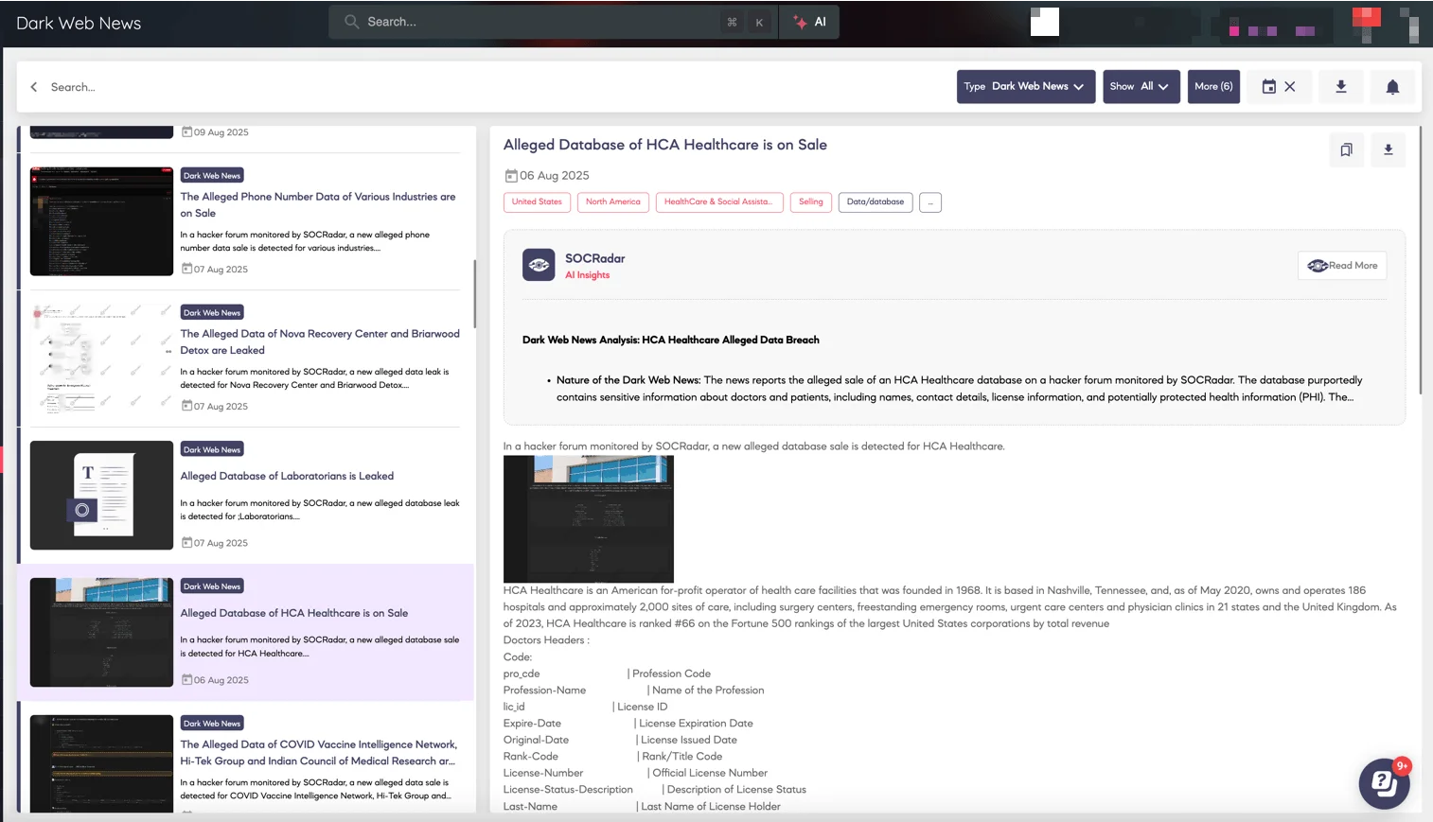
Task: Click the white square icon in header
Action: 1045,22
